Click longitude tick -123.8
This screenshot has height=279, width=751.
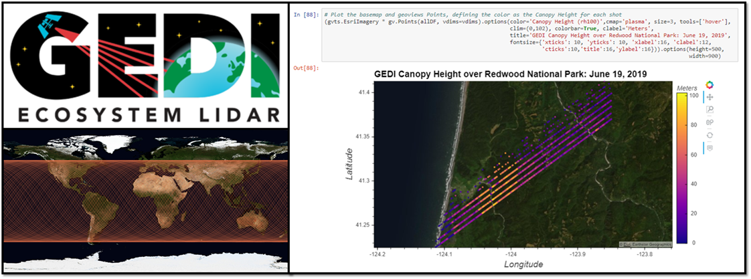pyautogui.click(x=645, y=253)
